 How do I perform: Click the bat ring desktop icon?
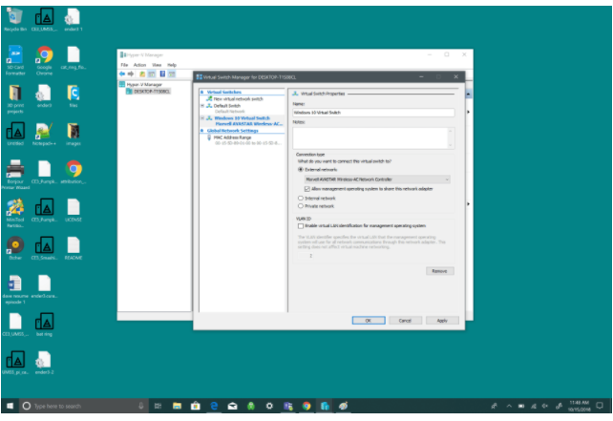[44, 324]
